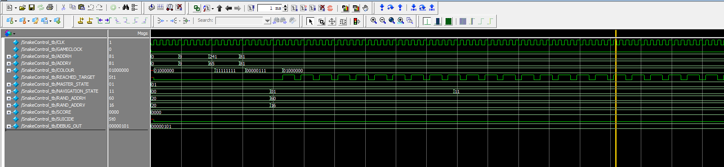Go up one level with the black up arrow

[x=219, y=8]
